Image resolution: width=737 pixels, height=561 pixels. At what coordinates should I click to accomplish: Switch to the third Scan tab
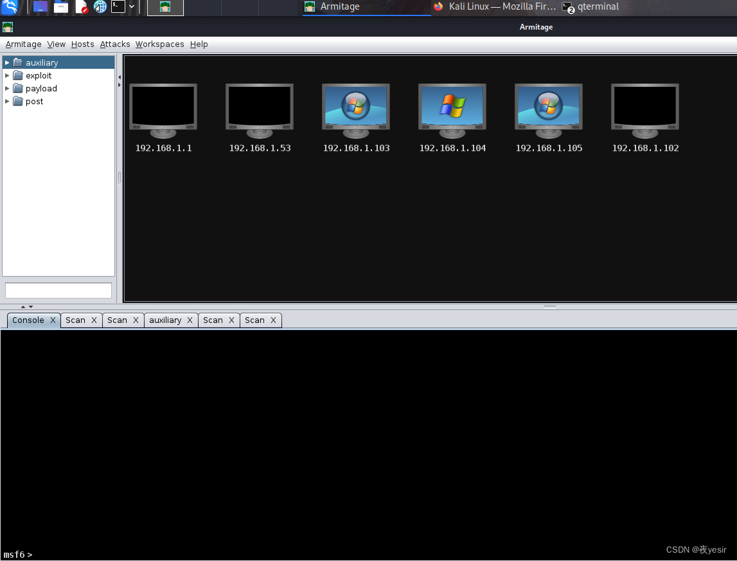point(213,320)
